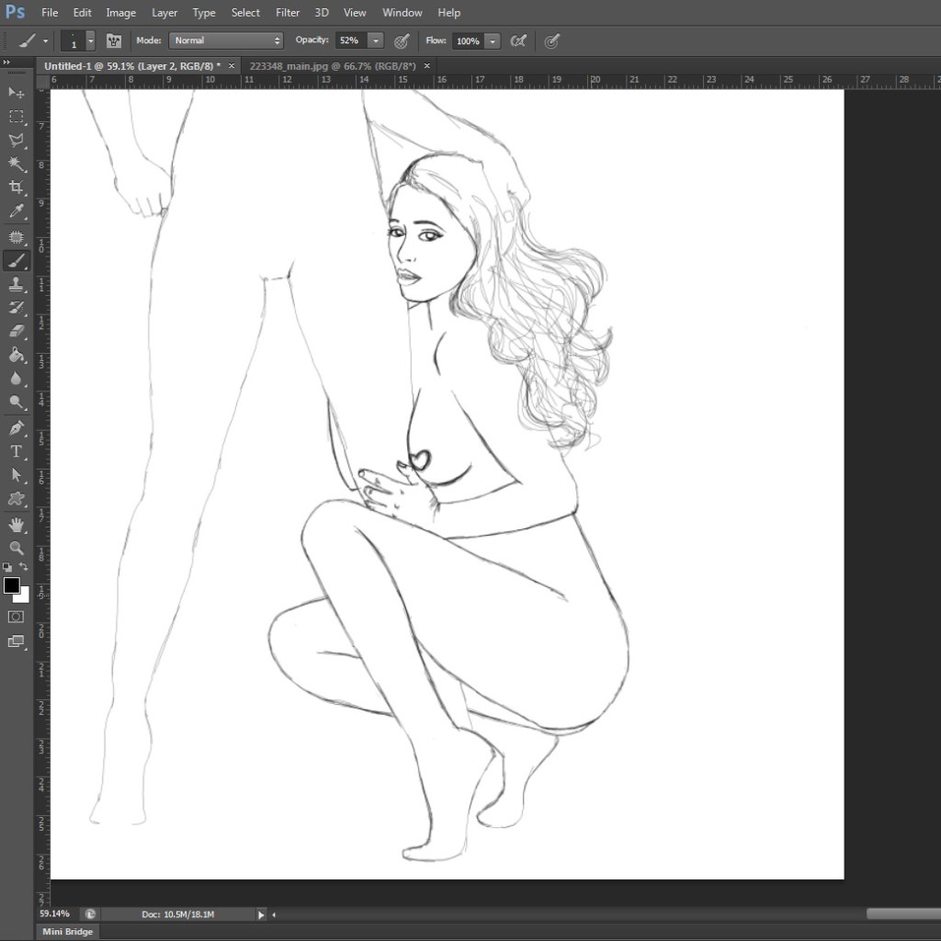
Task: Click the foreground color swatch
Action: coord(12,585)
